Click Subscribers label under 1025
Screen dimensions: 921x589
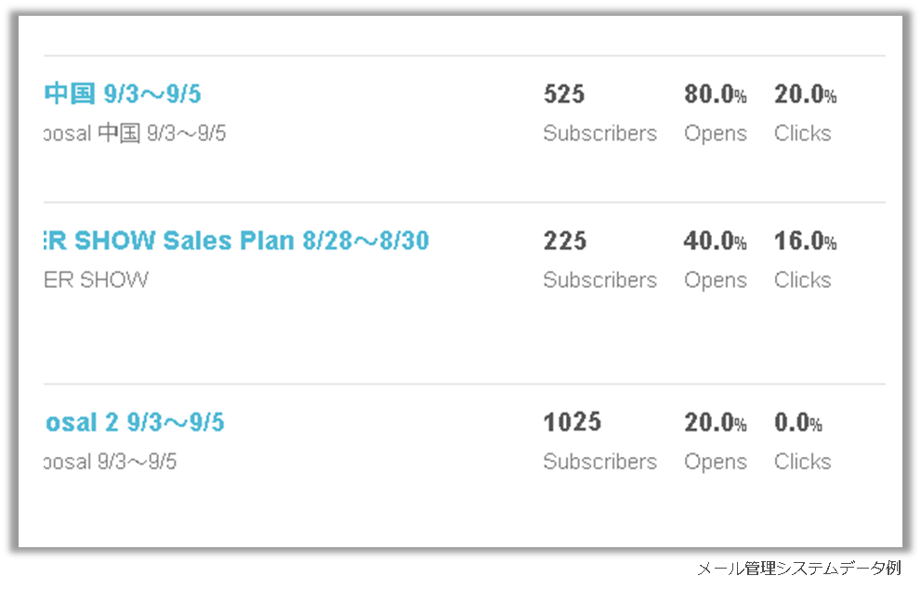[599, 462]
